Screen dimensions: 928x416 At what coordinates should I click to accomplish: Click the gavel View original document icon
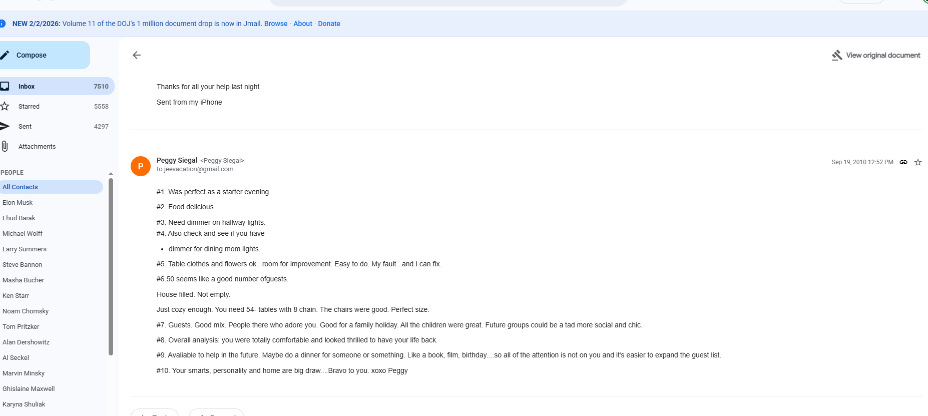(x=836, y=55)
